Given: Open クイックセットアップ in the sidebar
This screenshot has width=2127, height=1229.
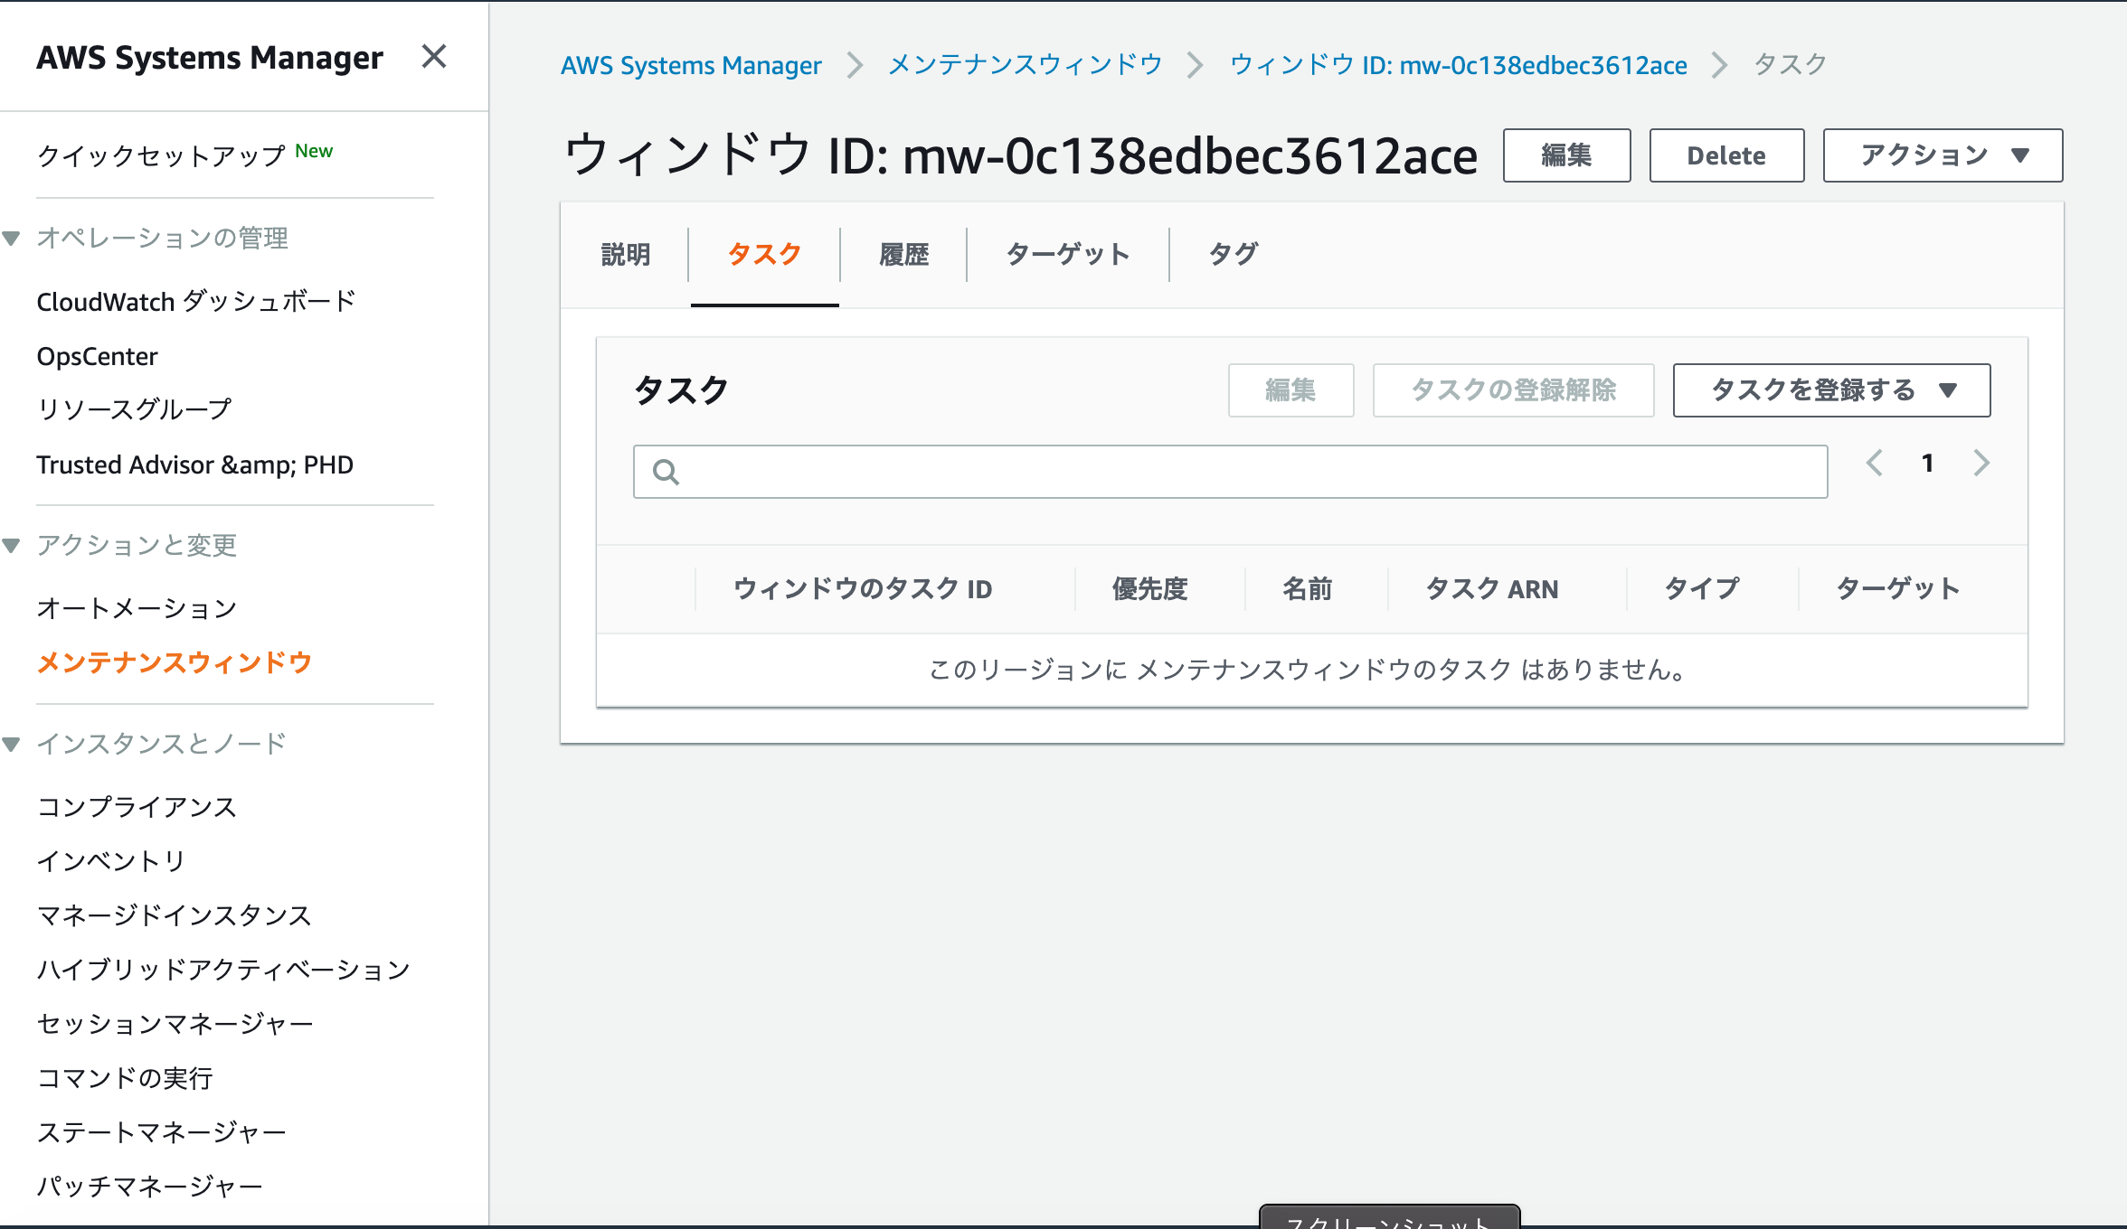Looking at the screenshot, I should tap(161, 155).
